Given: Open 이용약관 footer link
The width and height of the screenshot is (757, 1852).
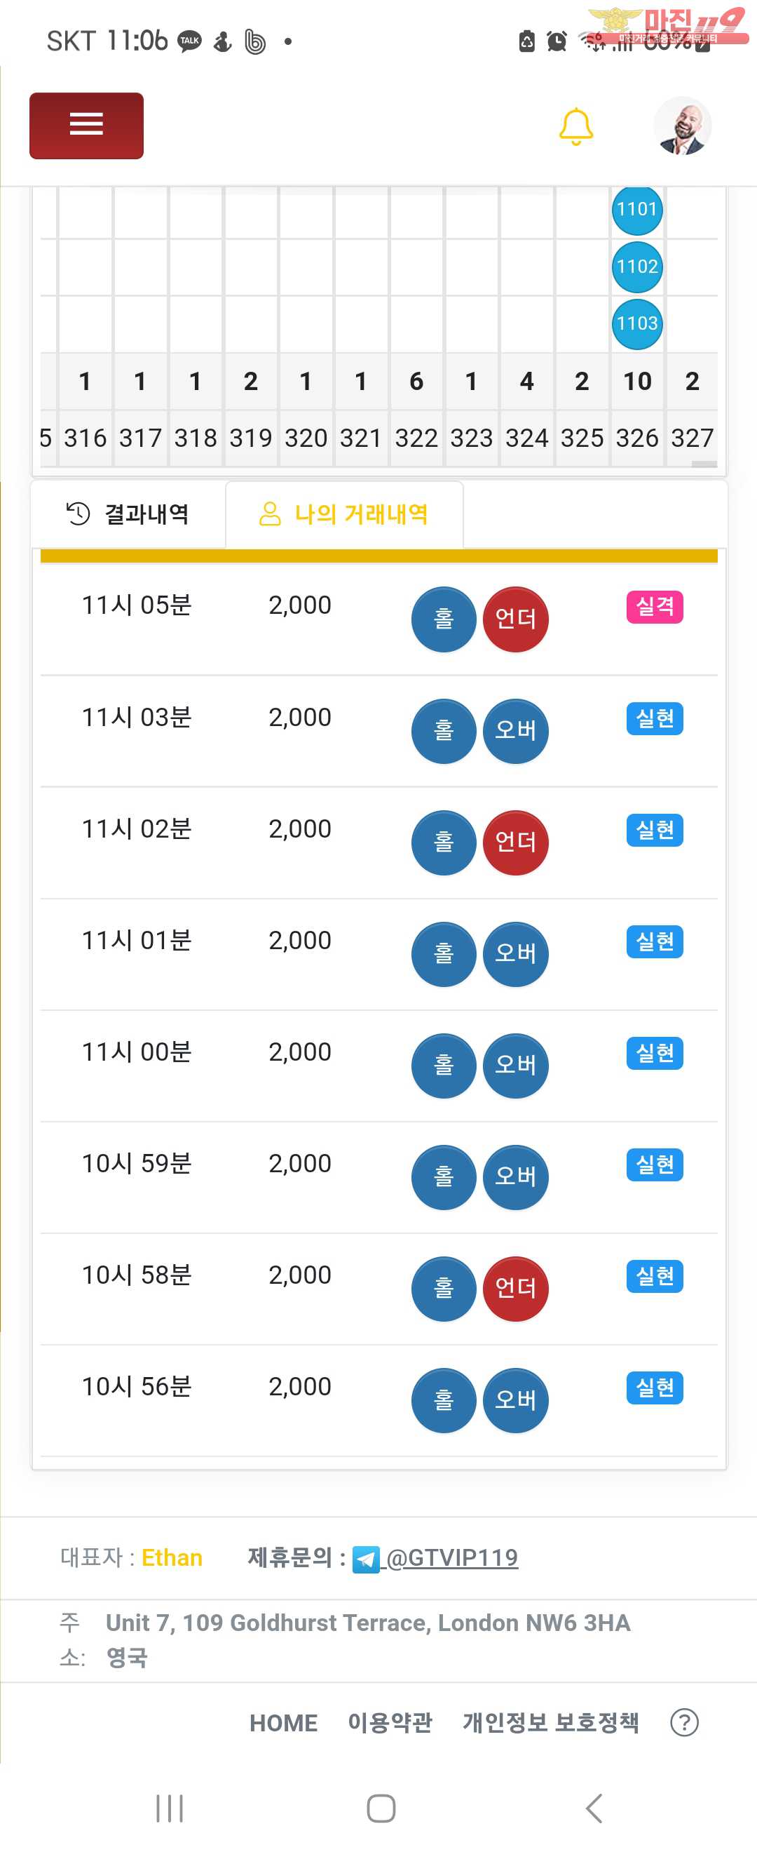Looking at the screenshot, I should [390, 1723].
